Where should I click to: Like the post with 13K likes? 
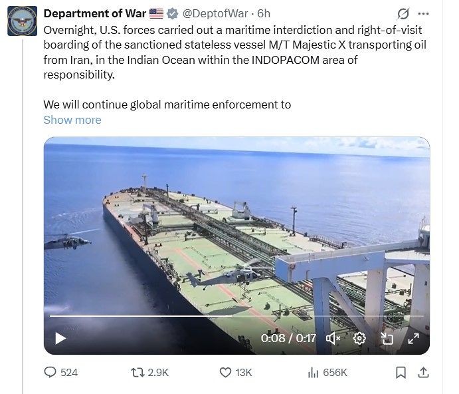(x=236, y=373)
